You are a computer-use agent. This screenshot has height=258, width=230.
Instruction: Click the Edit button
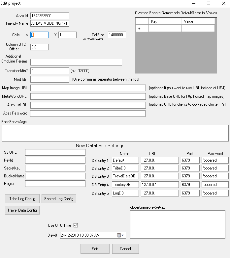[x=95, y=249]
